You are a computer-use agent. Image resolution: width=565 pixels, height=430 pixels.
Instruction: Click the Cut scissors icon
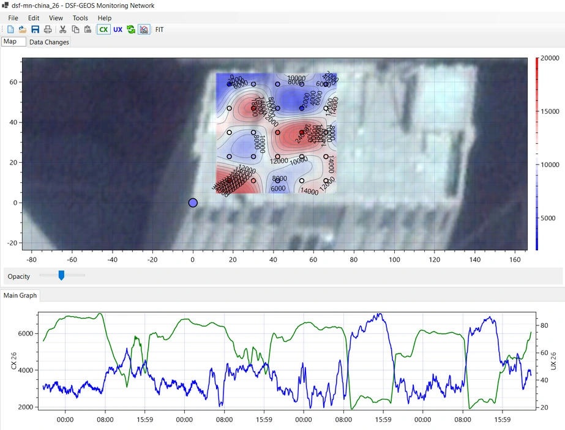[62, 29]
